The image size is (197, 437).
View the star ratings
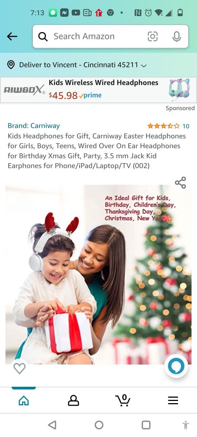pos(163,126)
